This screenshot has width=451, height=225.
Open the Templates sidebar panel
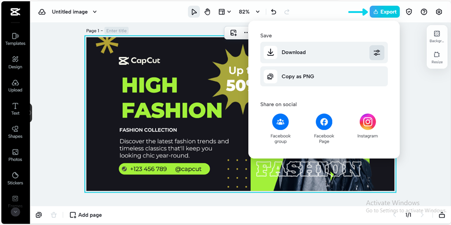point(15,39)
